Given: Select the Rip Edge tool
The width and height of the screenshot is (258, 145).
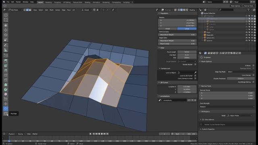Looking at the screenshot, I should click(6, 114).
